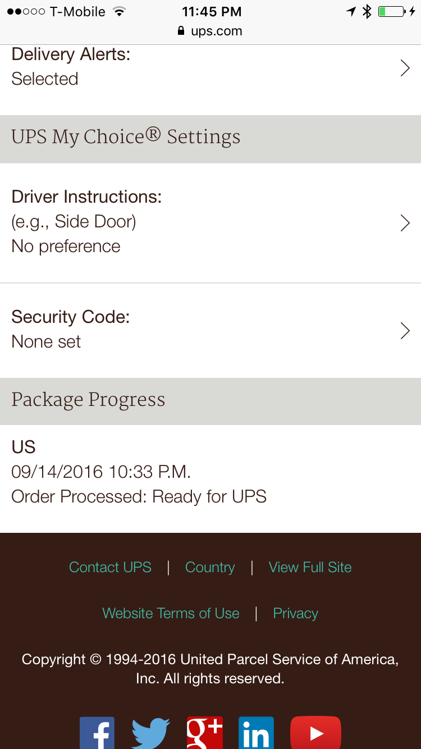The height and width of the screenshot is (749, 421).
Task: Open Contact UPS link
Action: point(110,567)
